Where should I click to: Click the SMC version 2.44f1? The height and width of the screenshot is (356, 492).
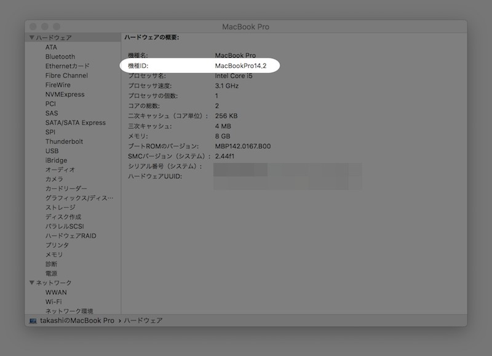point(224,156)
